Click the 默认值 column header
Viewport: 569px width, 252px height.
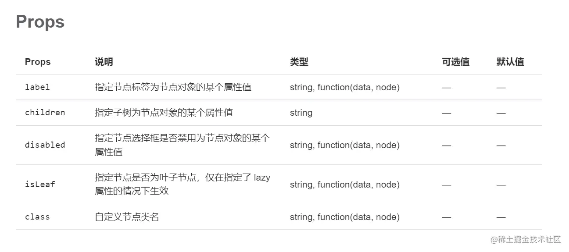(510, 62)
